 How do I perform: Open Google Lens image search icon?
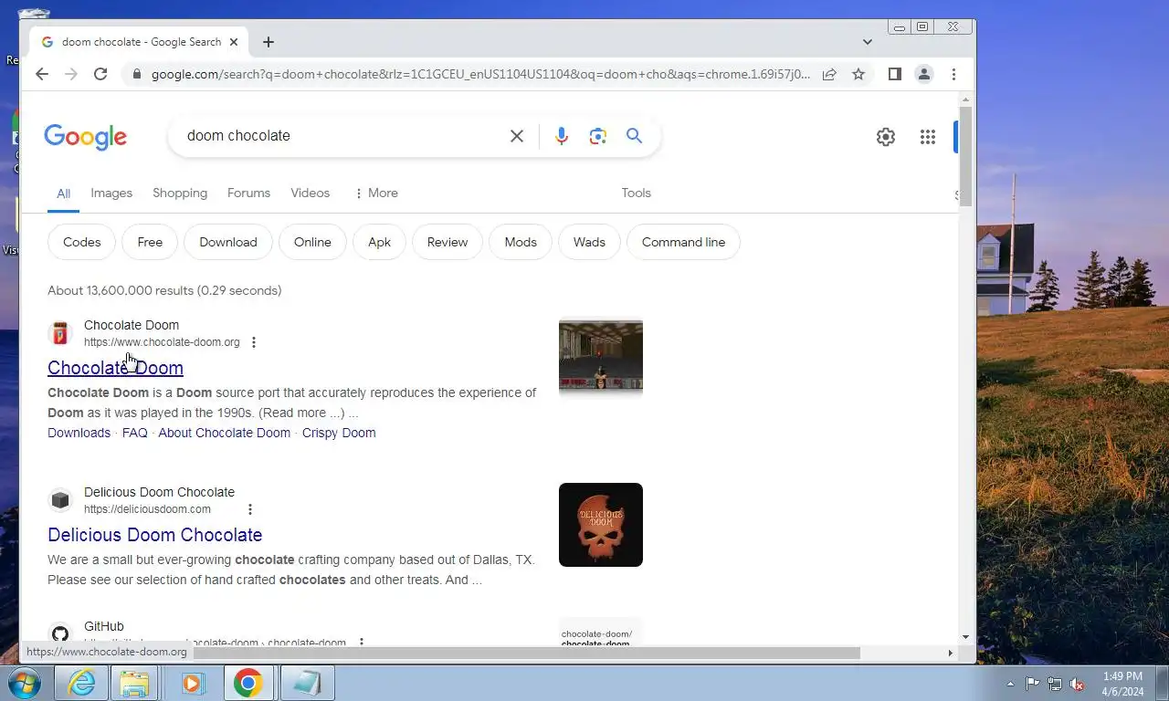point(598,136)
